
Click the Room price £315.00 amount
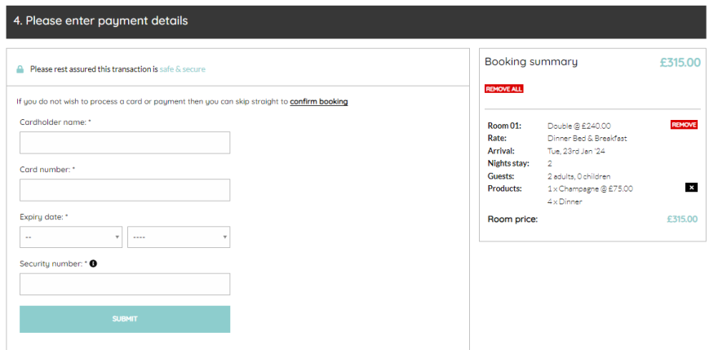click(681, 219)
